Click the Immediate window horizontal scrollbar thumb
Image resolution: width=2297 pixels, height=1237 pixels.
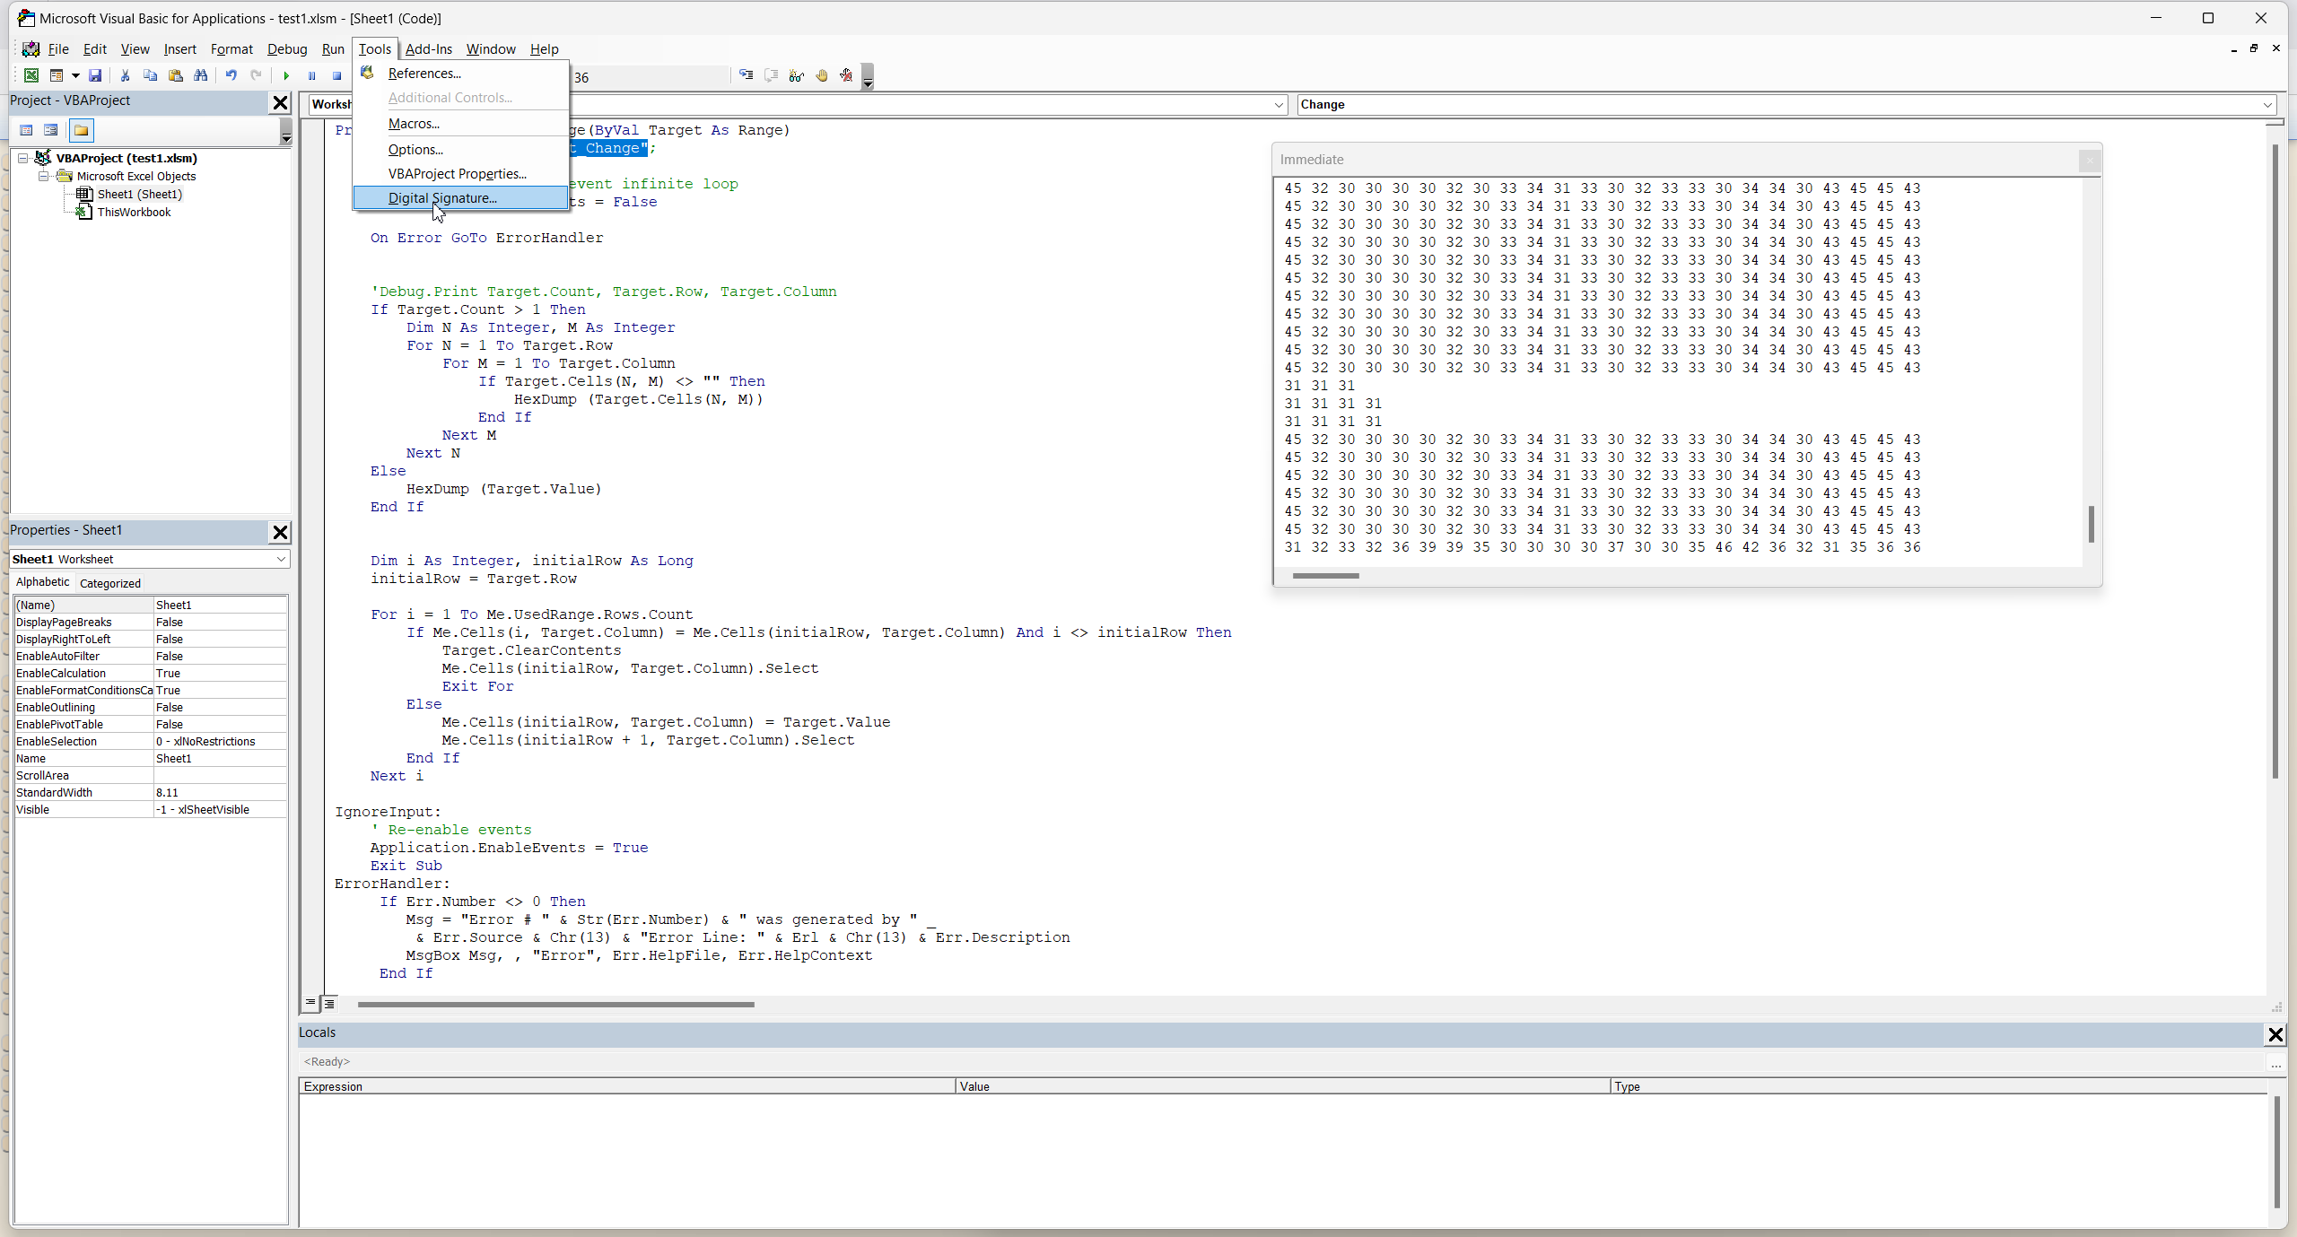[1325, 576]
